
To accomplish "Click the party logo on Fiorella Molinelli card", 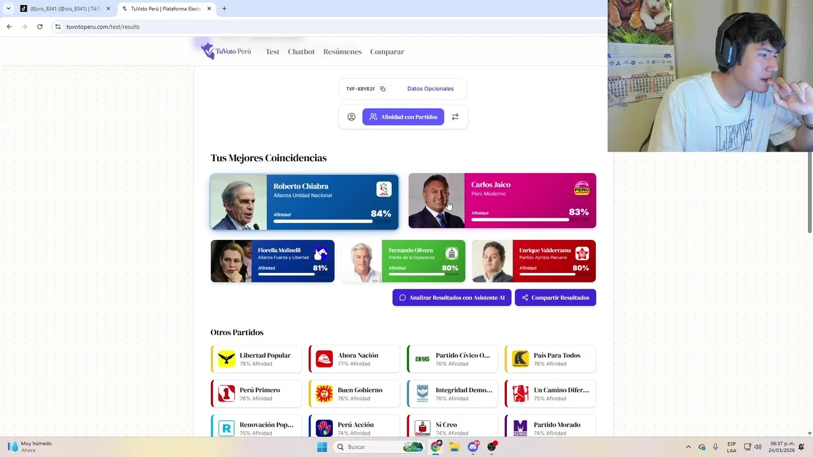I will tap(321, 255).
